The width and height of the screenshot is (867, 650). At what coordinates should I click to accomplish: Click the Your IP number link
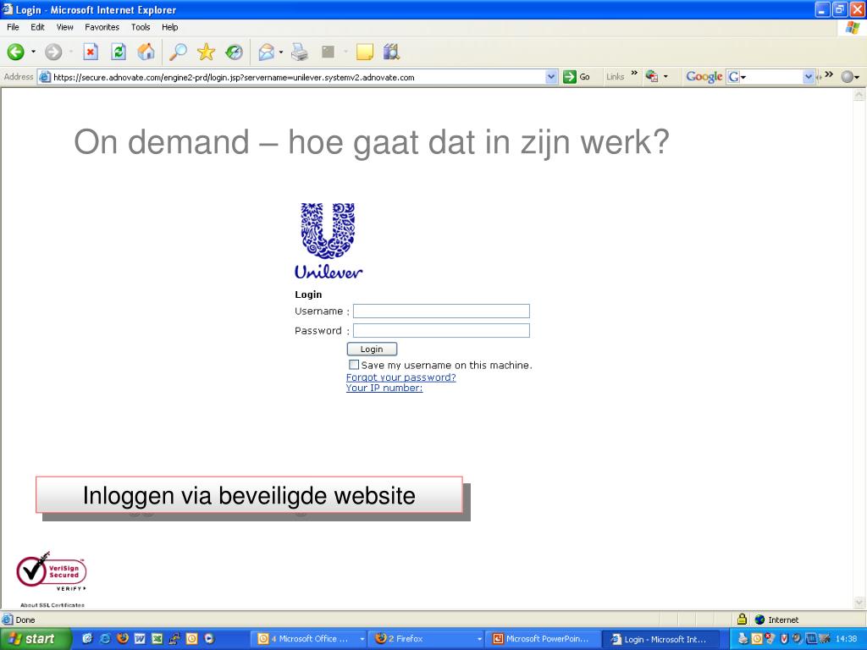(384, 388)
